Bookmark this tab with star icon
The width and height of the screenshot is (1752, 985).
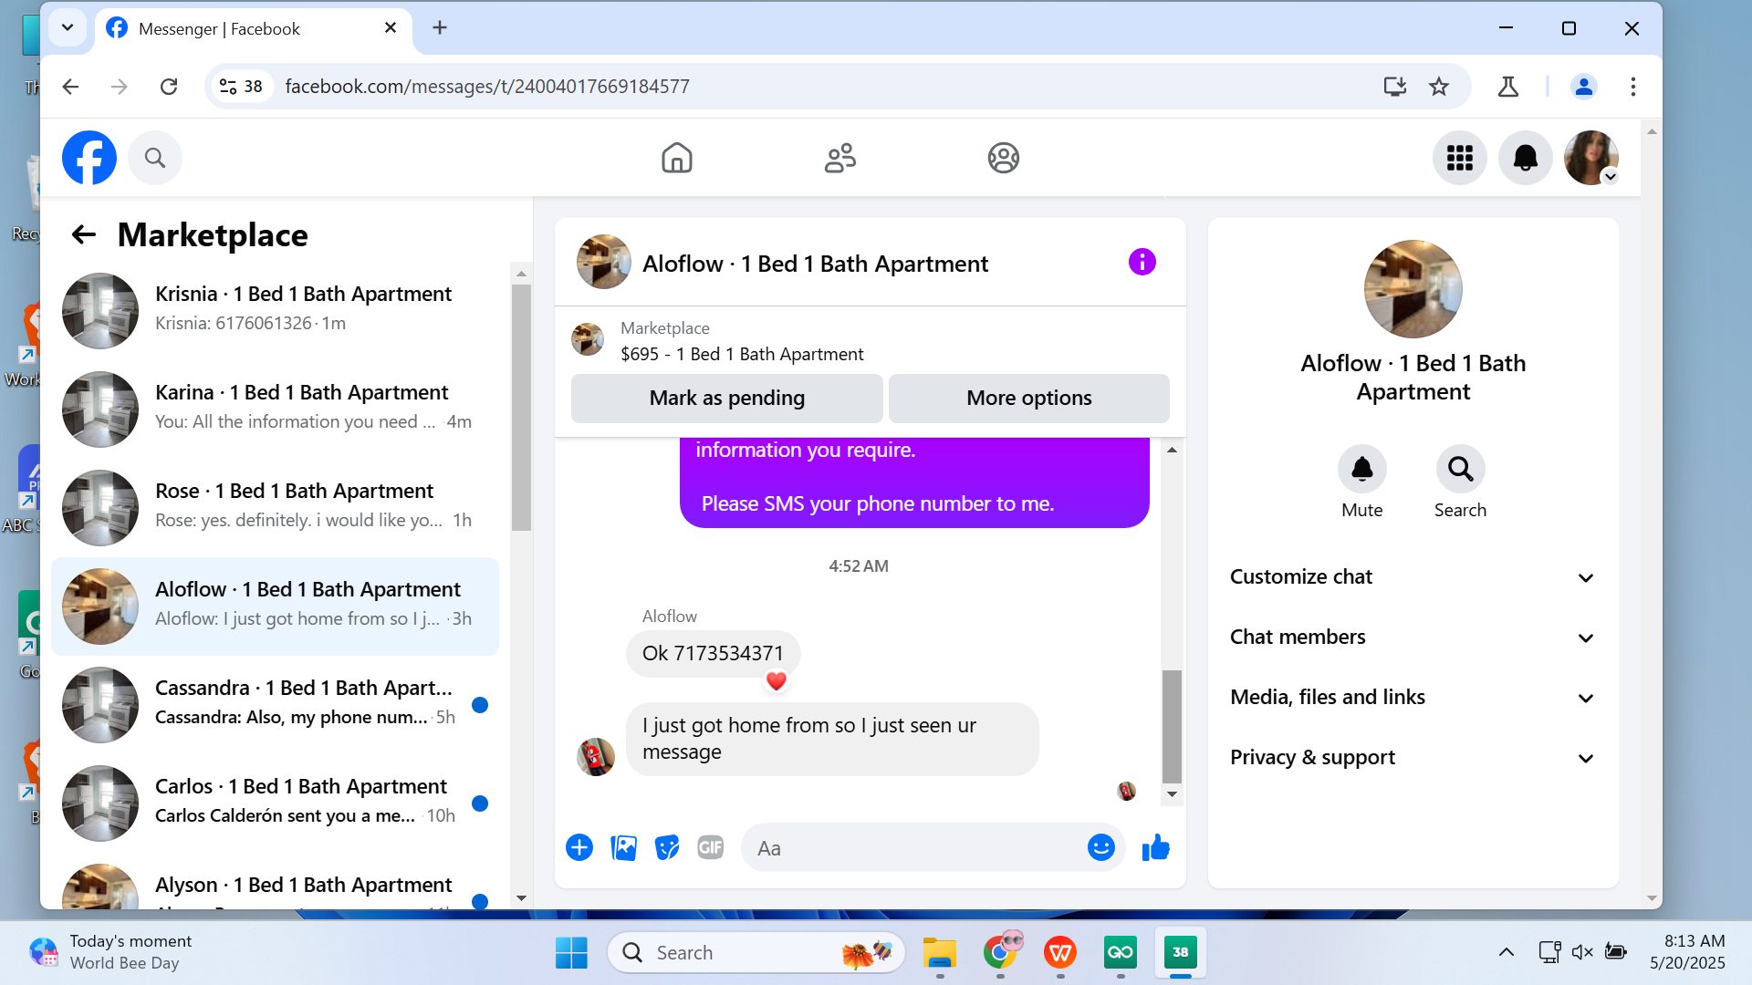(1439, 87)
